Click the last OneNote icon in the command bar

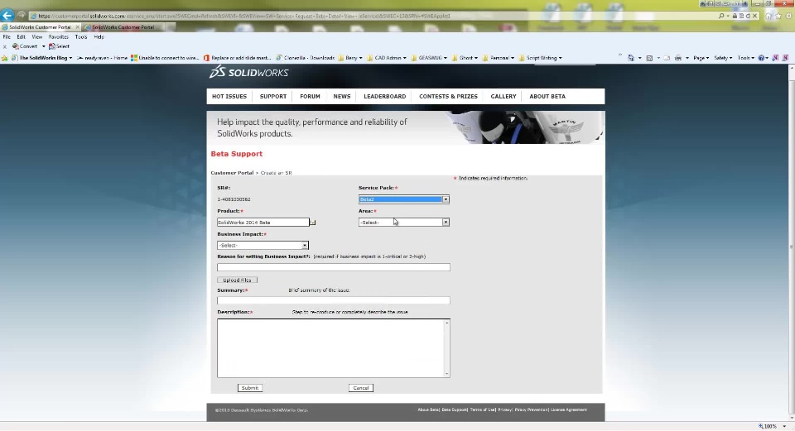[785, 58]
